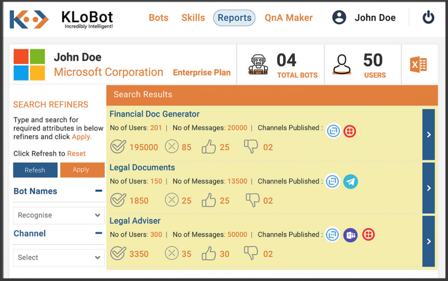Click thumbs-down icon in Financial Doc Generator row

click(x=251, y=146)
